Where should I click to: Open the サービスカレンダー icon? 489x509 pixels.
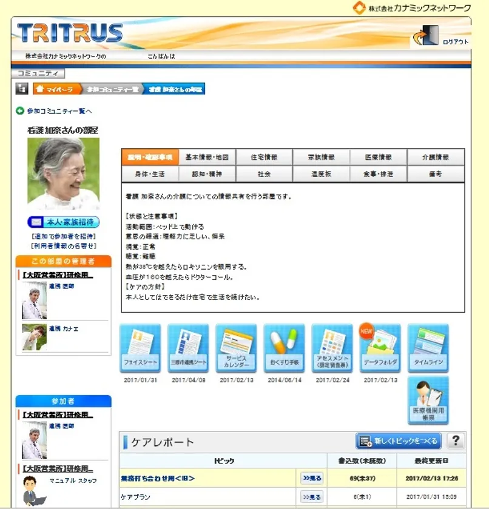pos(236,348)
